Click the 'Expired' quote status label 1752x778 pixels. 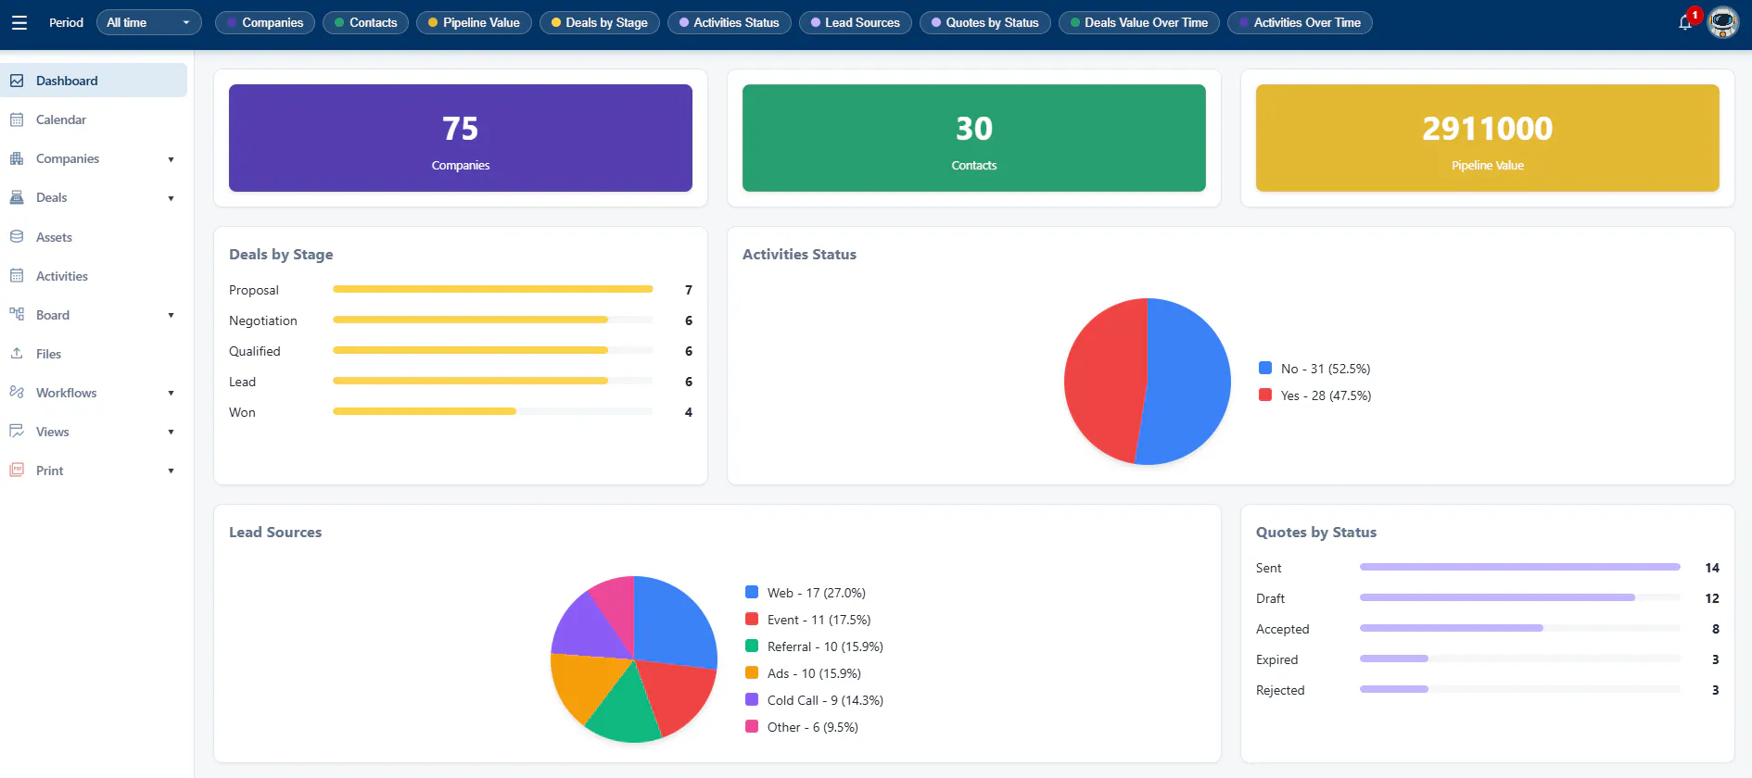(1277, 659)
